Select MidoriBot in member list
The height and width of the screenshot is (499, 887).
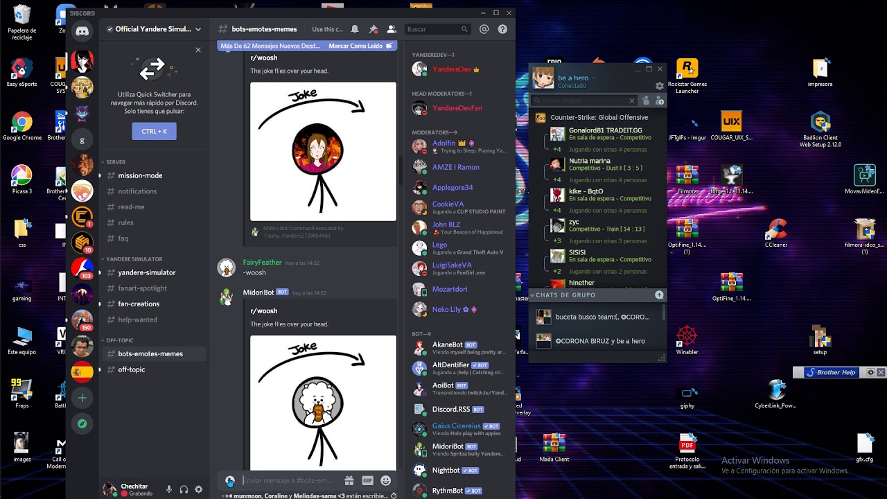point(457,450)
